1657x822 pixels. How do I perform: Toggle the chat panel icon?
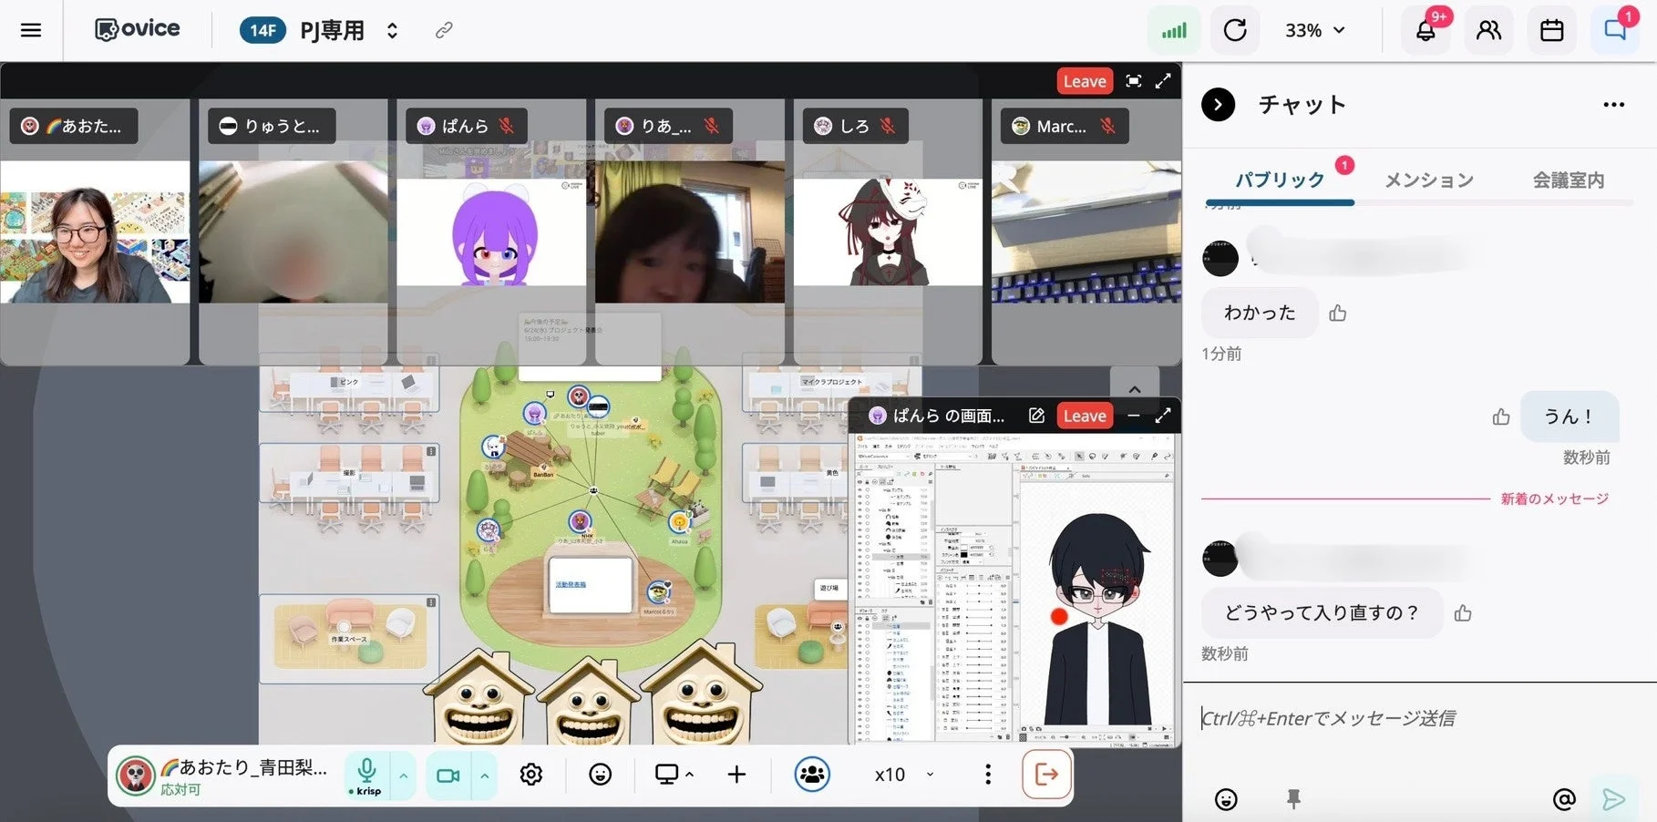(x=1614, y=30)
